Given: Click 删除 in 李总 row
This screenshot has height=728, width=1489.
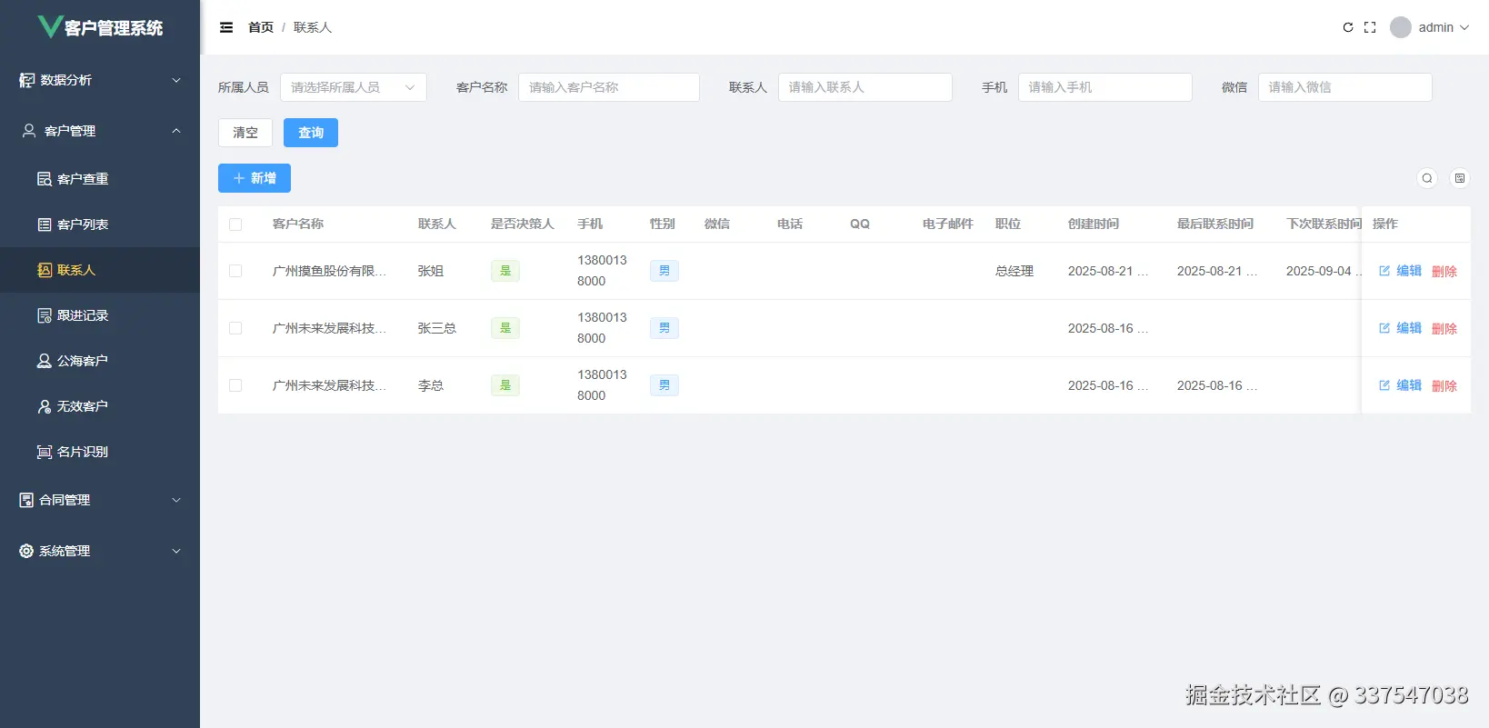Looking at the screenshot, I should click(1444, 385).
